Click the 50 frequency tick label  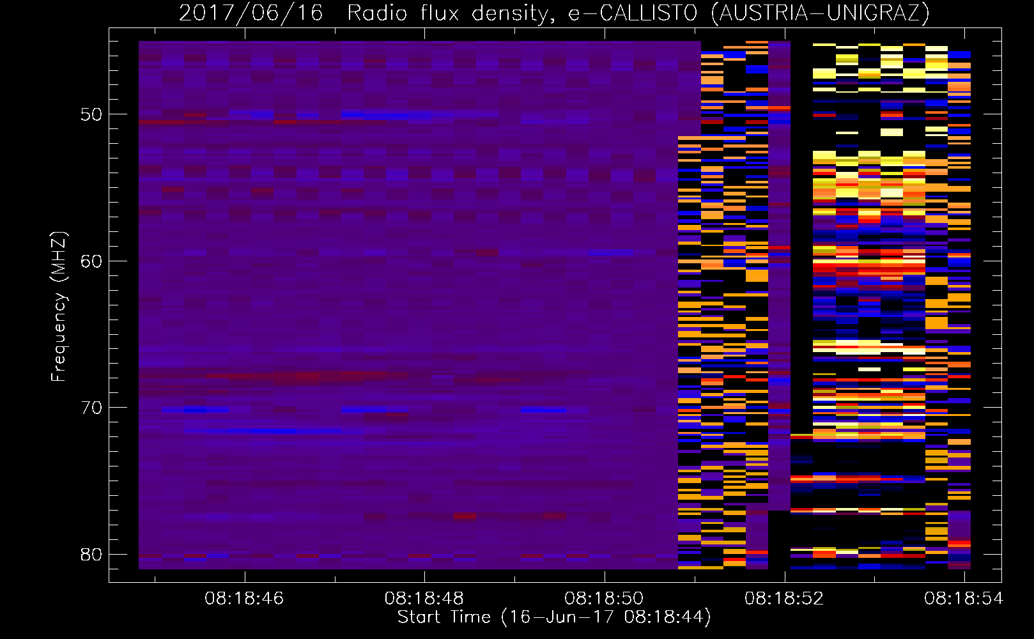[x=91, y=115]
